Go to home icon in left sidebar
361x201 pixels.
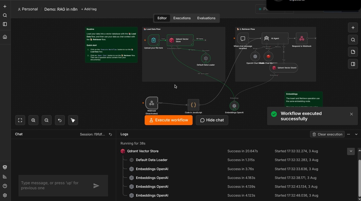click(5, 37)
